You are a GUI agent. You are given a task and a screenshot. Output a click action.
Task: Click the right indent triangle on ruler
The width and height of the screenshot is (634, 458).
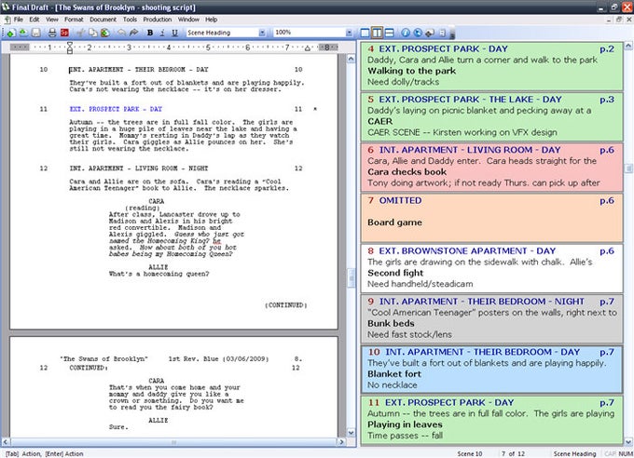pos(308,48)
